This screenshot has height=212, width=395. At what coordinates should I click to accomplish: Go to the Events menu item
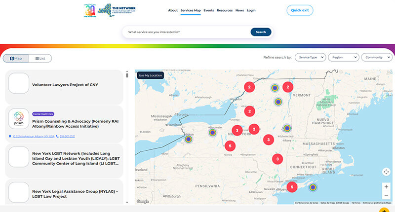click(x=208, y=10)
